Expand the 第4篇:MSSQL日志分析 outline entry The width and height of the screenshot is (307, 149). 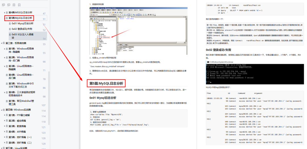5,13
